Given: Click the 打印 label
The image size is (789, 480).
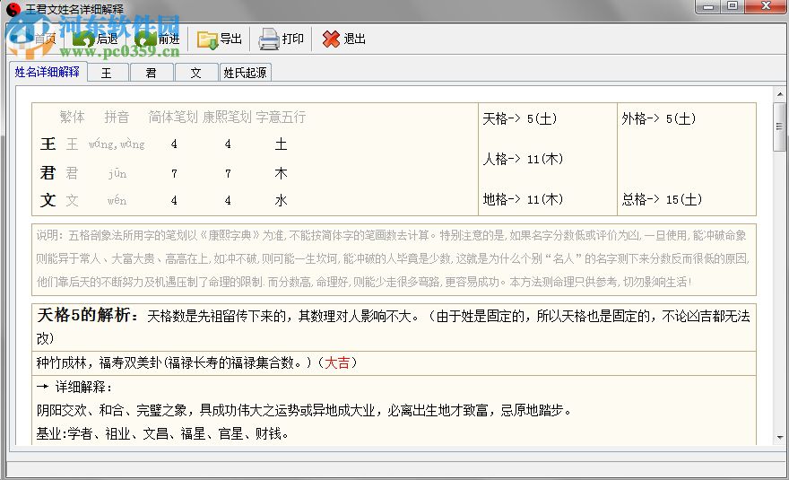Looking at the screenshot, I should pyautogui.click(x=292, y=39).
